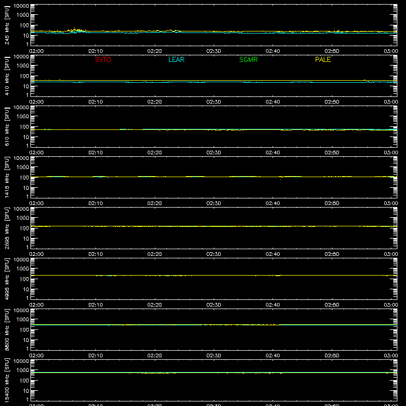The height and width of the screenshot is (406, 406).
Task: Click '03:00' under the 245 MHz plot
Action: [391, 51]
